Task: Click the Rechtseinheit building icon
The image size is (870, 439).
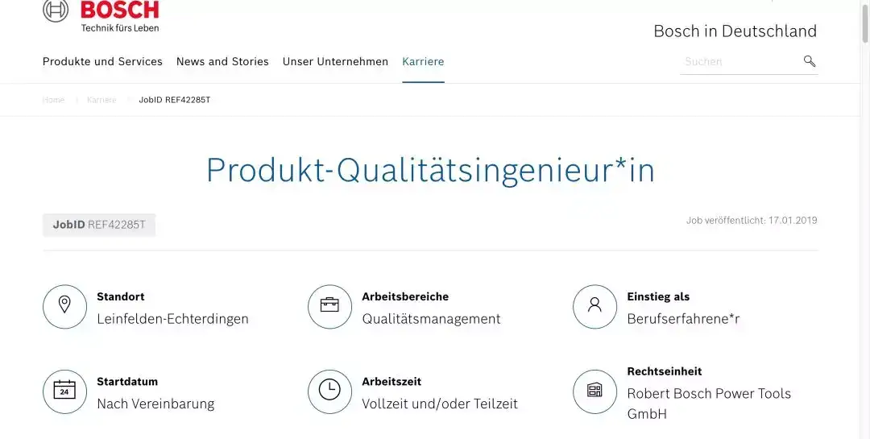Action: (x=594, y=391)
